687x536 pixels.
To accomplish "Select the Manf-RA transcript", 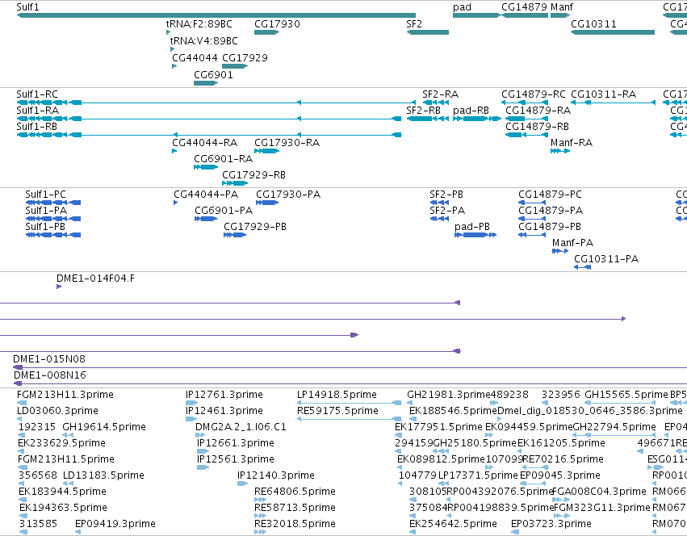I will click(x=560, y=151).
